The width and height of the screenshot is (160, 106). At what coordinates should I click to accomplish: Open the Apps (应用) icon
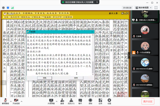pos(100,100)
